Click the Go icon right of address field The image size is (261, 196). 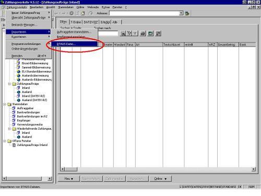187,13
